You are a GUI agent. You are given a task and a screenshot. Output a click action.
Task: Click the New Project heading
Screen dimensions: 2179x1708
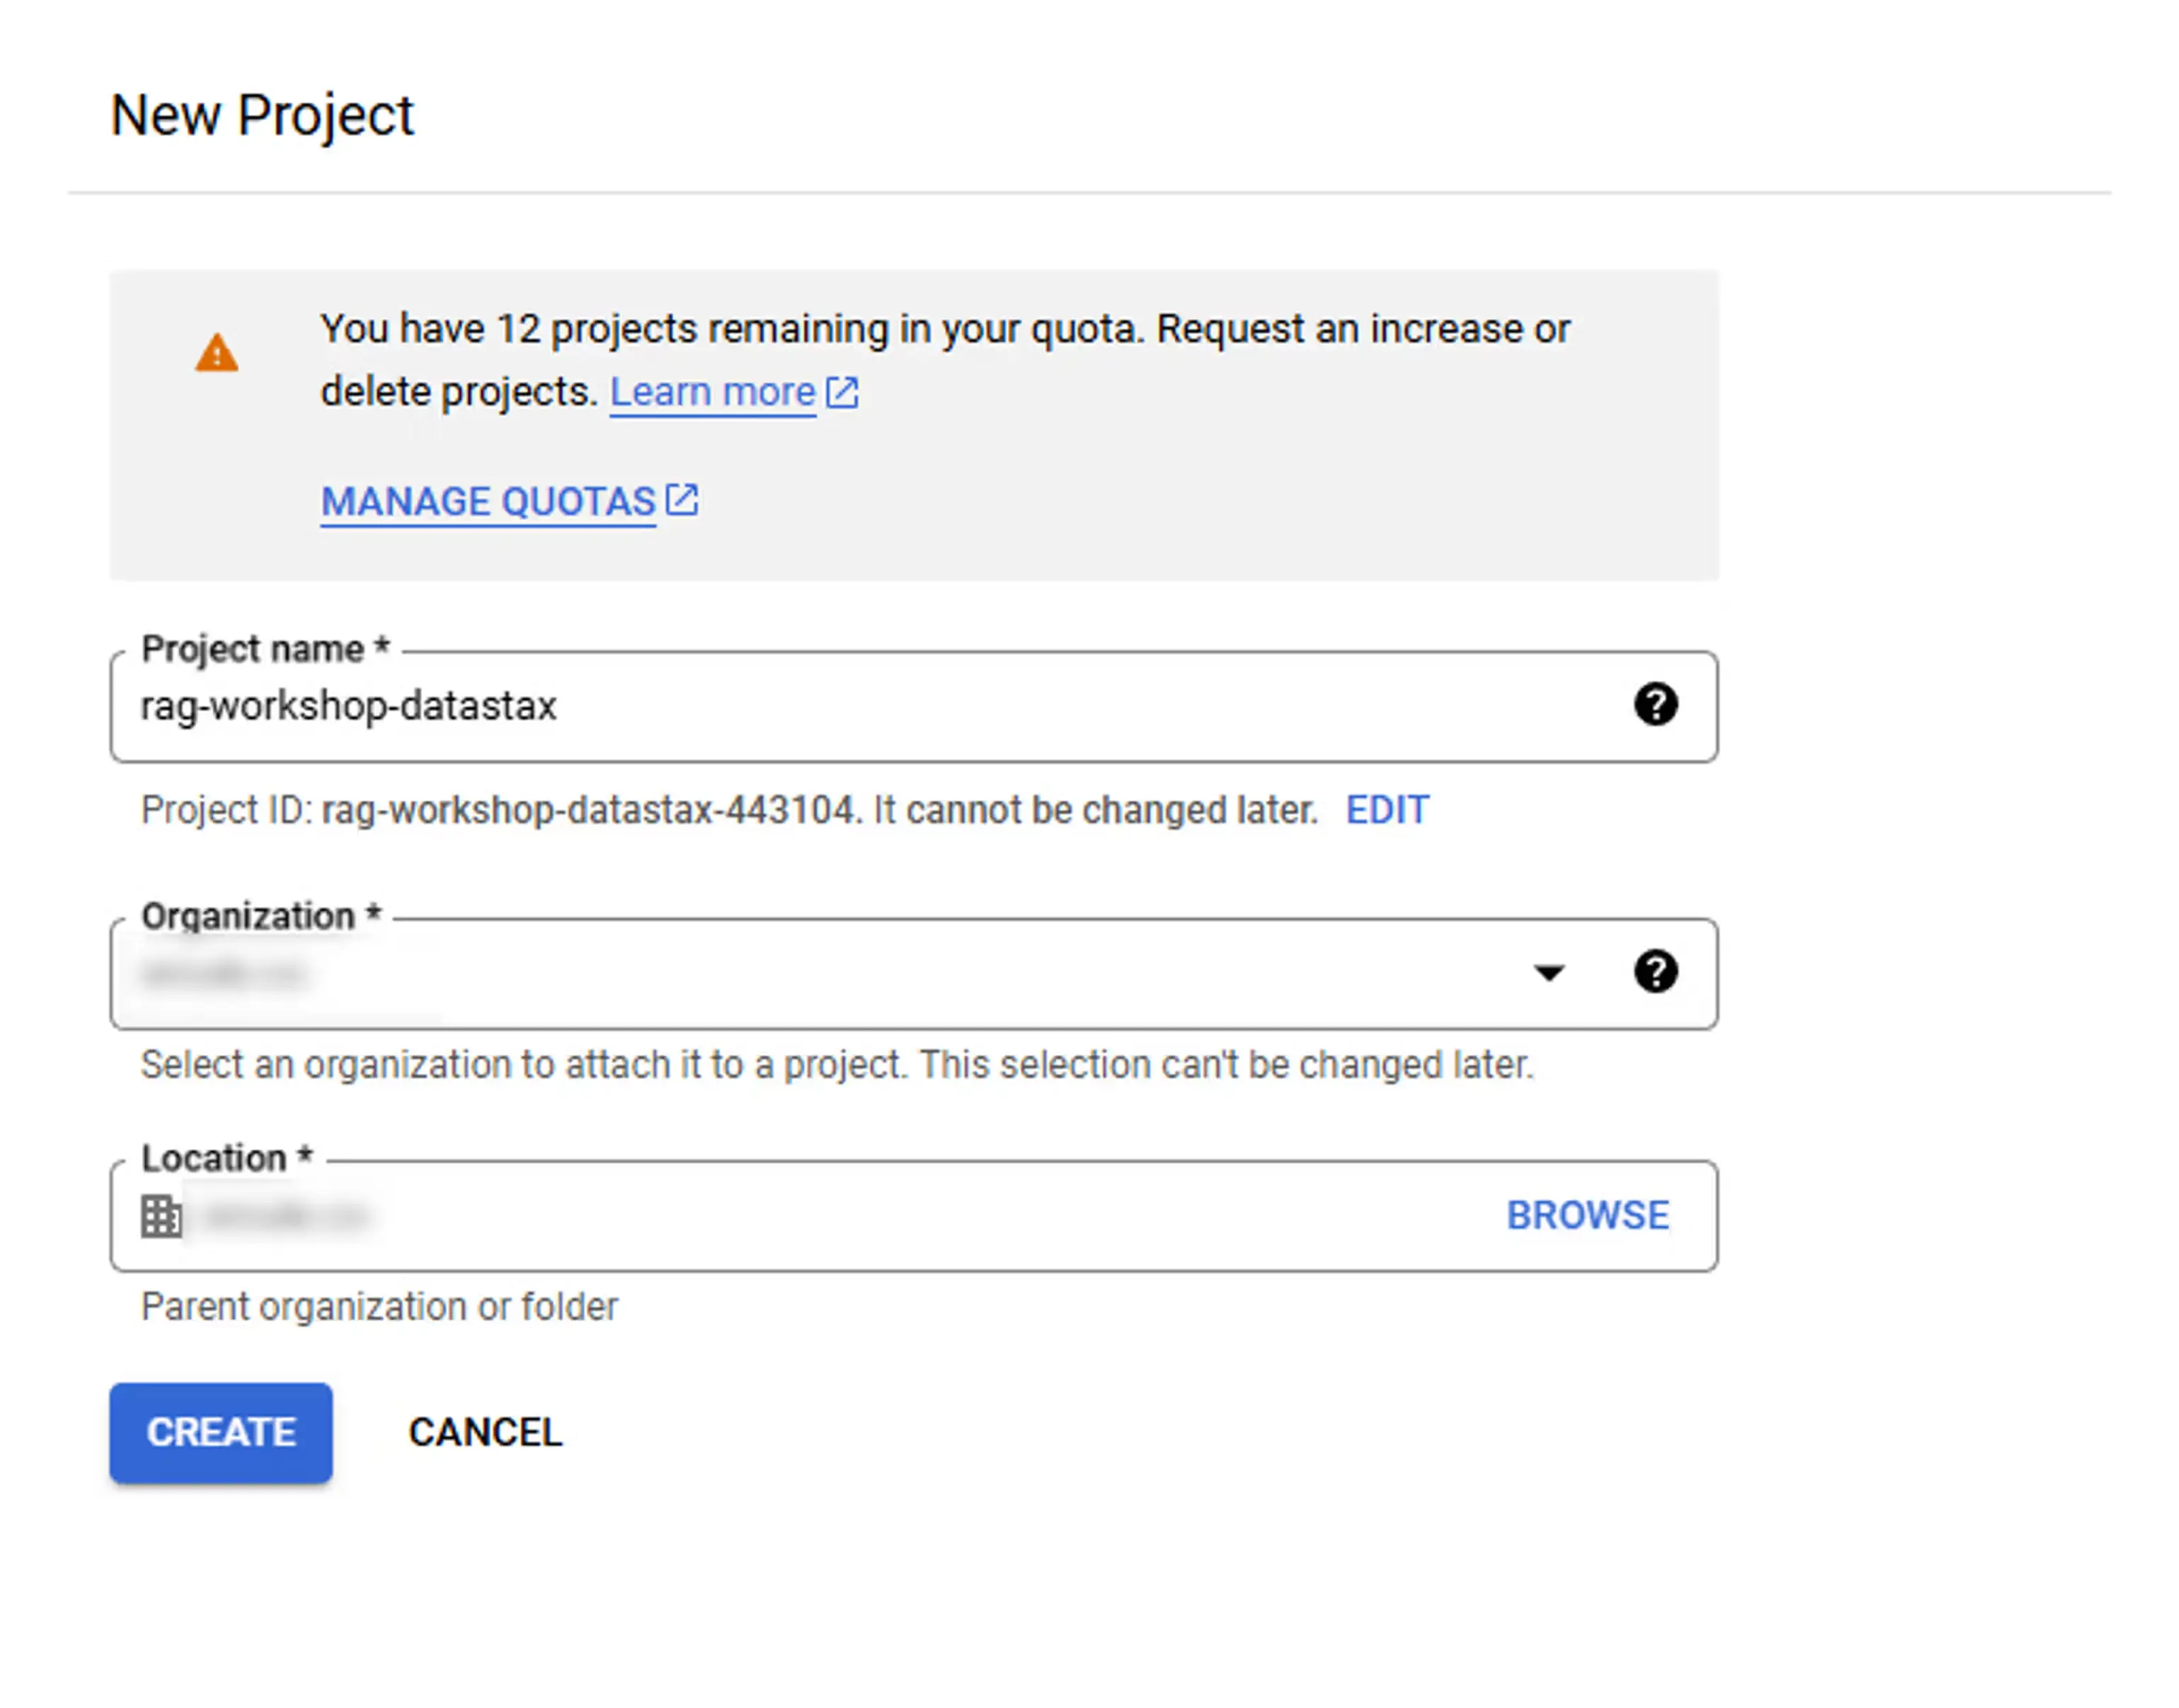[262, 115]
